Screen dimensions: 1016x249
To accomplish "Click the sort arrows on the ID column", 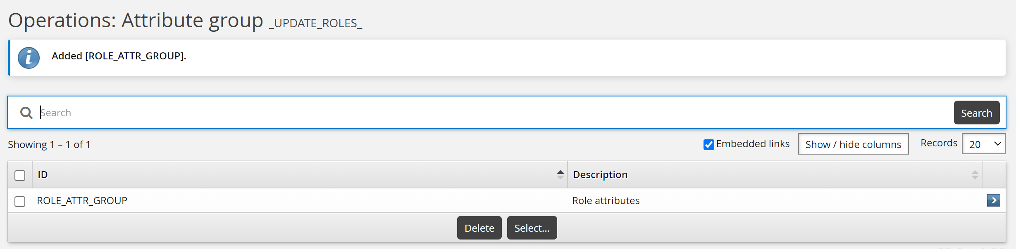I will coord(560,174).
